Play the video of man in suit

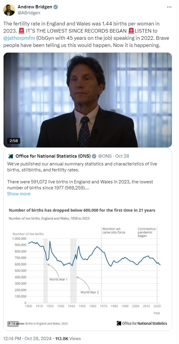(88, 100)
